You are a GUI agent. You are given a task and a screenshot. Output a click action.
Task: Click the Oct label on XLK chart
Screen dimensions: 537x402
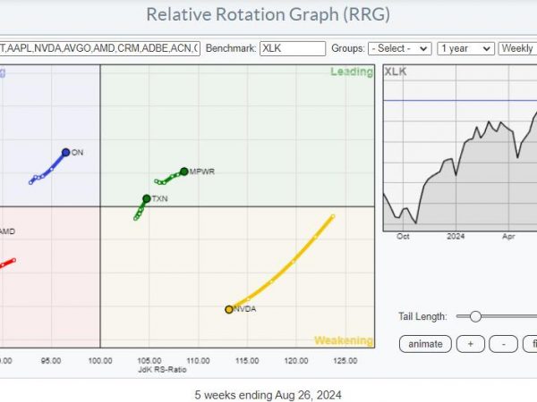click(403, 237)
